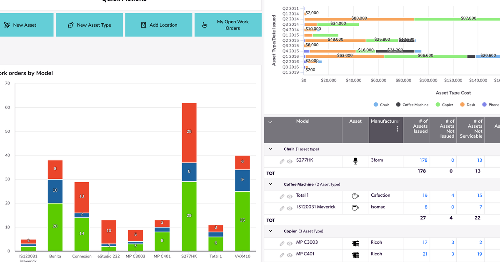Collapse all groups via table header chevron
The width and height of the screenshot is (500, 262).
270,122
